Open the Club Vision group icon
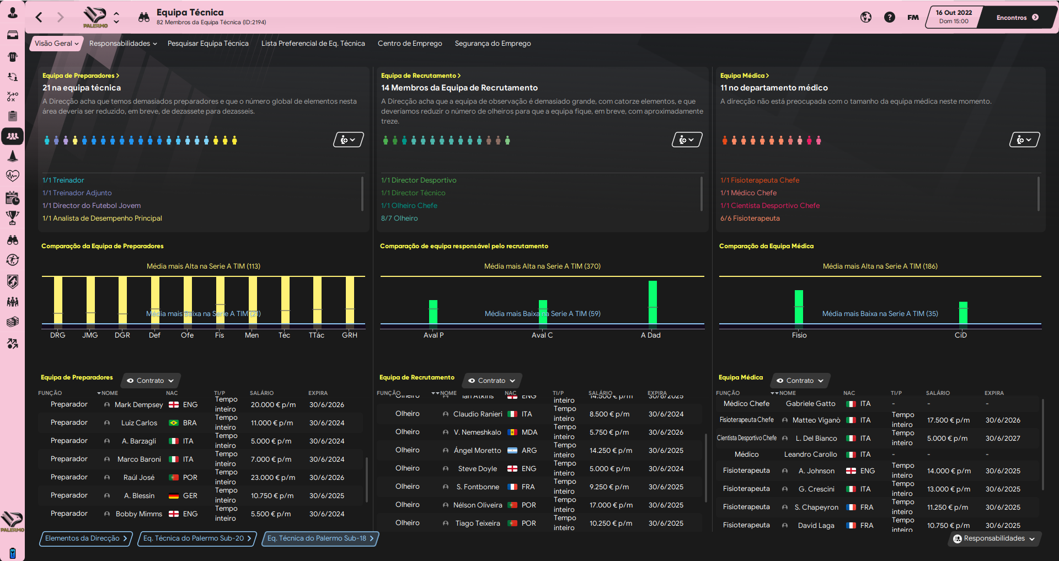The height and width of the screenshot is (561, 1059). (x=12, y=302)
